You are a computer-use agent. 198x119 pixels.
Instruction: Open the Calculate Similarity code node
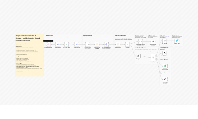pos(118,44)
